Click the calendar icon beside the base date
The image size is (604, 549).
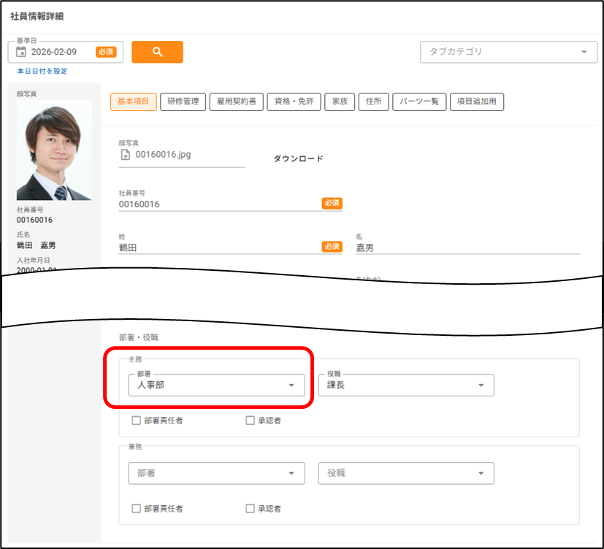click(x=20, y=52)
